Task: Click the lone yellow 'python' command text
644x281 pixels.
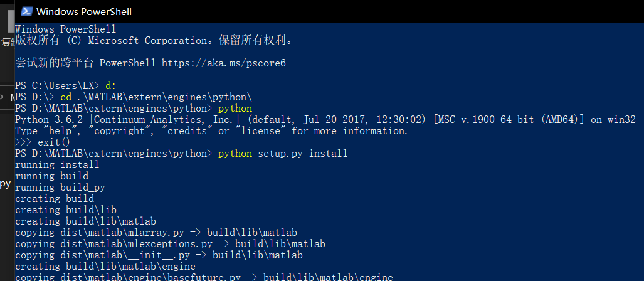Action: 235,109
